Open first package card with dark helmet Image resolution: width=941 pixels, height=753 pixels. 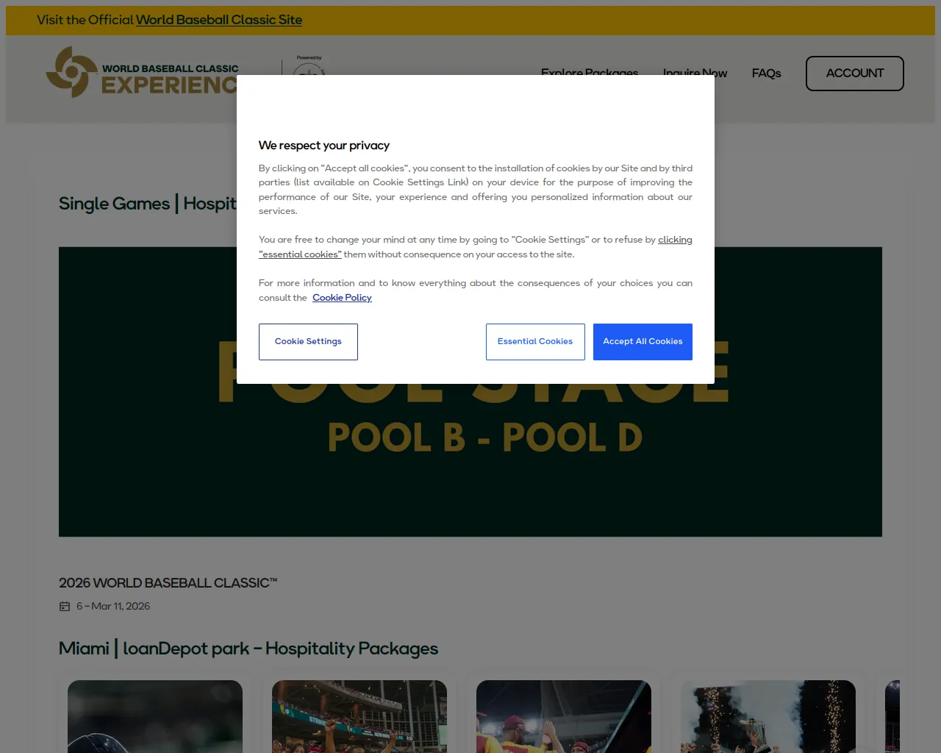pyautogui.click(x=155, y=715)
